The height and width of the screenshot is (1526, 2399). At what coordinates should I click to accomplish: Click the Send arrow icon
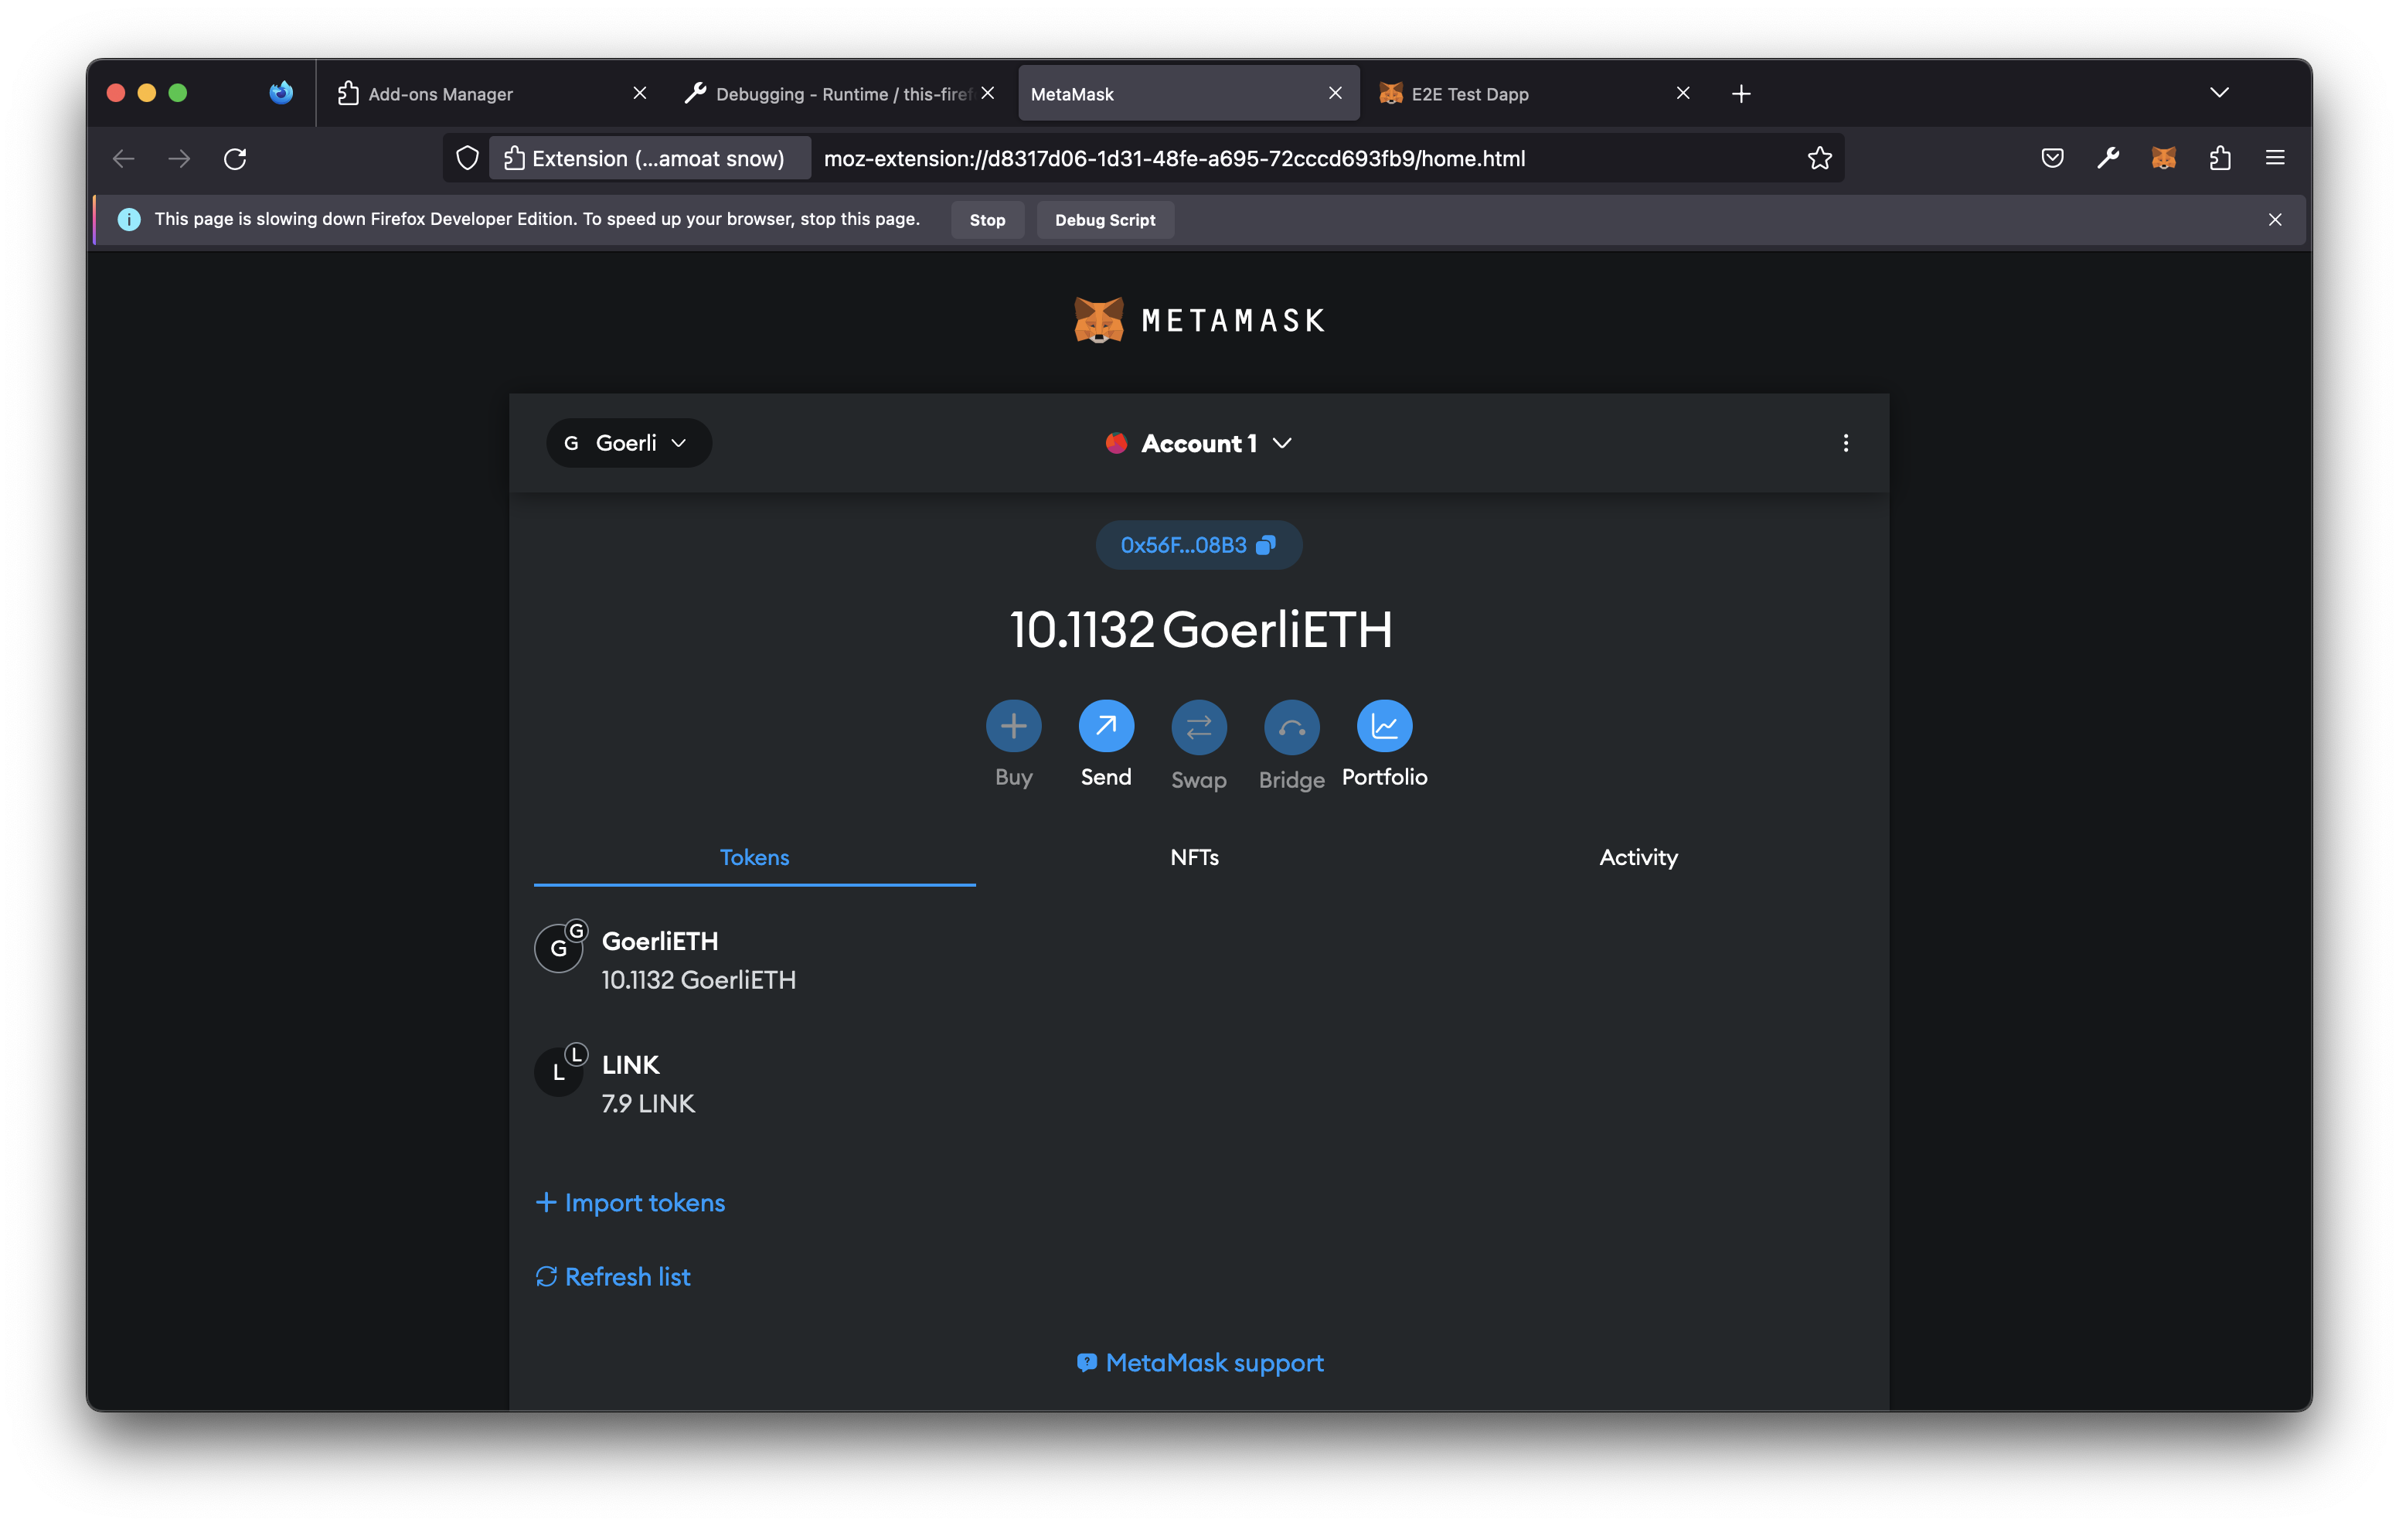pos(1106,726)
